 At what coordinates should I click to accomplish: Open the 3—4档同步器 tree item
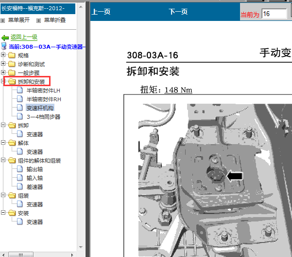43,117
